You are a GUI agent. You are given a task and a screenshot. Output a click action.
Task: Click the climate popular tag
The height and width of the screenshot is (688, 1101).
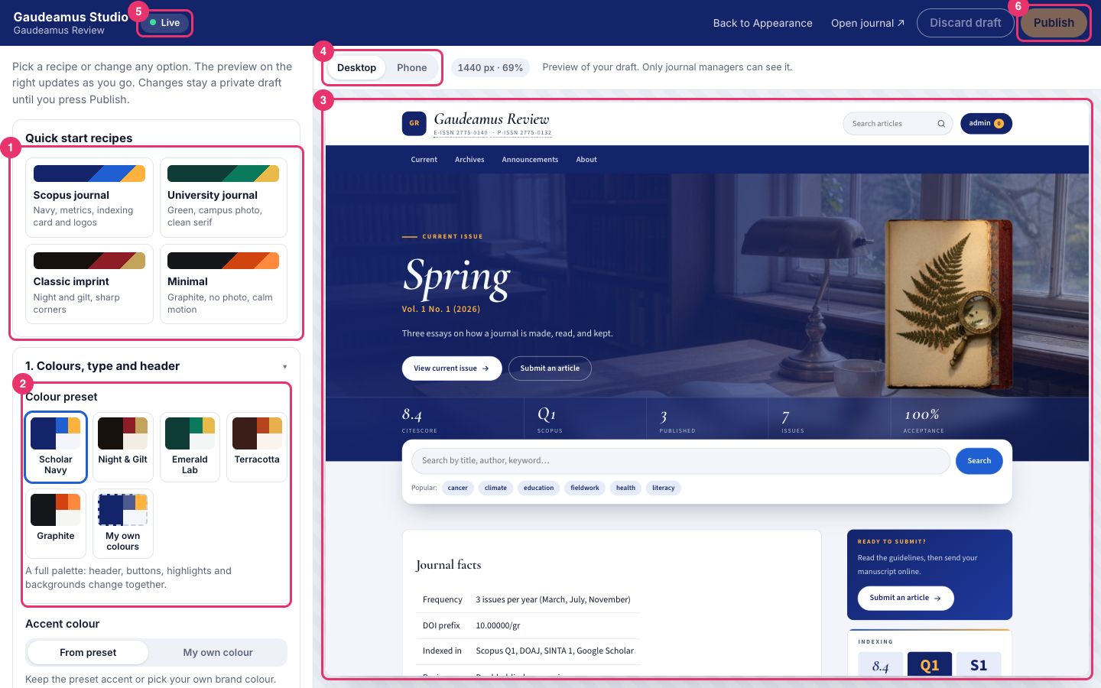click(495, 488)
